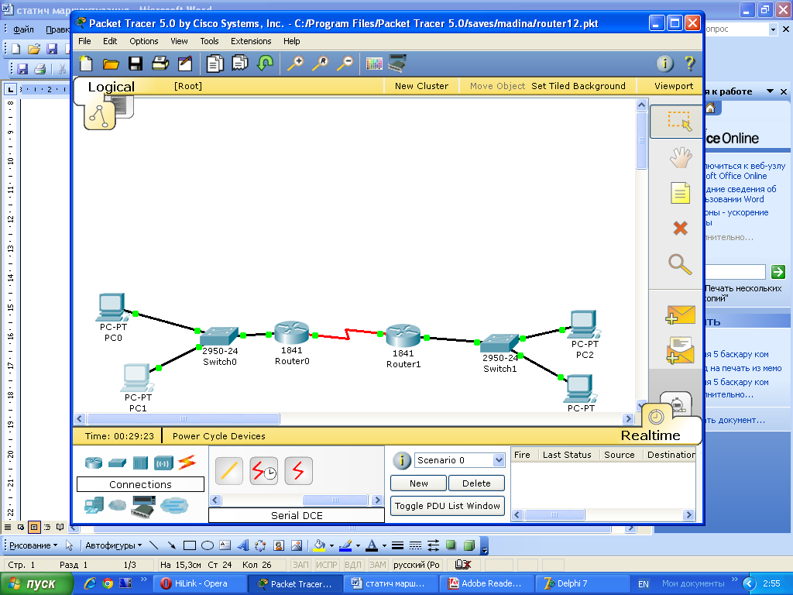Click the workspace vertical scrollbar up arrow
793x595 pixels.
[x=641, y=105]
